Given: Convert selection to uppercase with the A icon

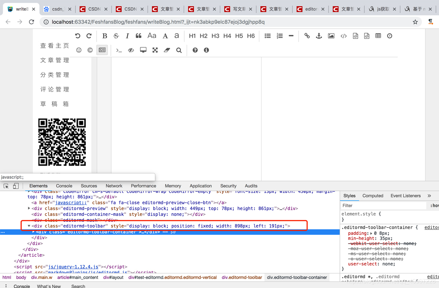Looking at the screenshot, I should [165, 36].
